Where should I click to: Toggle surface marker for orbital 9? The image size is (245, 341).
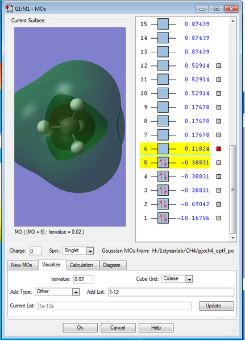[219, 107]
